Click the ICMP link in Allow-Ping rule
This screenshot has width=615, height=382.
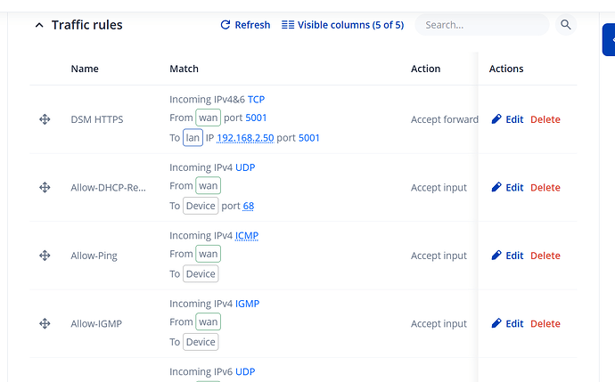247,236
